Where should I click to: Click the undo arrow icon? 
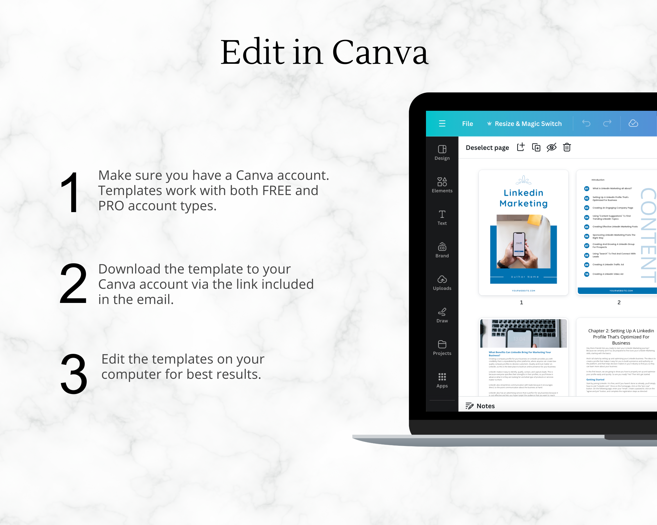tap(586, 124)
